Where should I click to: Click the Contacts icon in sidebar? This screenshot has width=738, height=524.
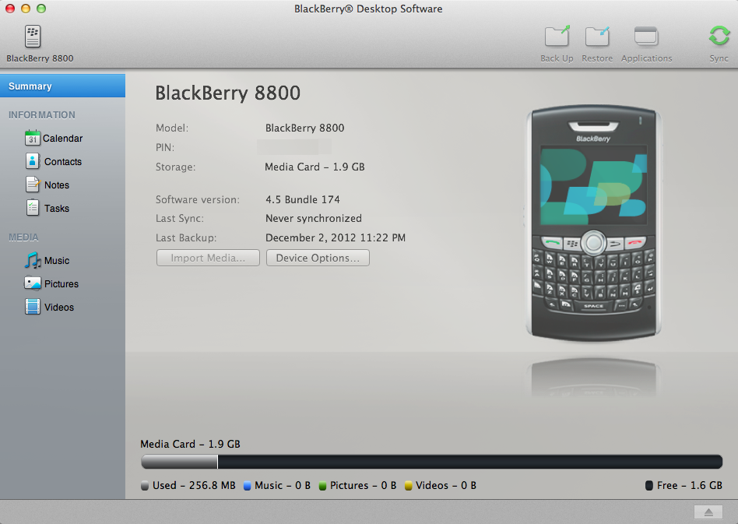[33, 161]
